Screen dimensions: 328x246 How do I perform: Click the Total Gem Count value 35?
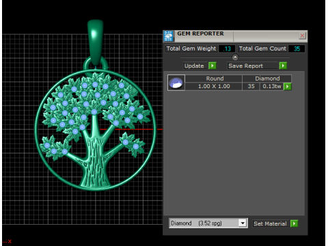[297, 49]
